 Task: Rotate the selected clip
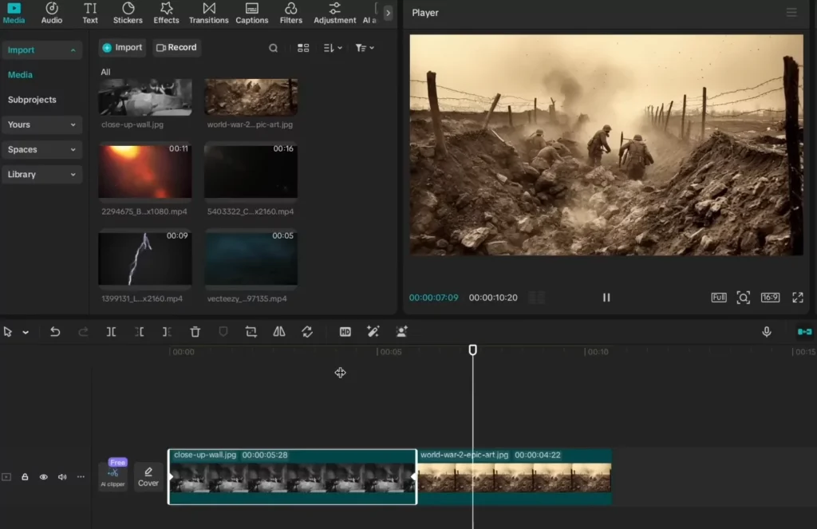[307, 332]
